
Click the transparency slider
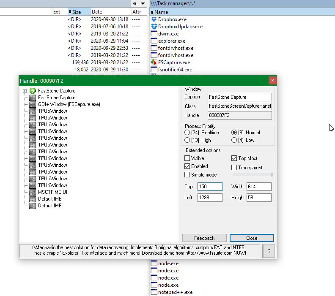tap(253, 175)
